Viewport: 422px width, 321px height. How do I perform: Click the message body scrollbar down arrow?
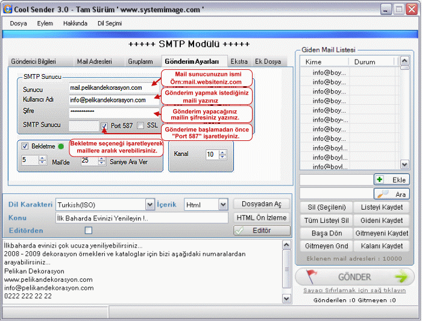pyautogui.click(x=286, y=299)
